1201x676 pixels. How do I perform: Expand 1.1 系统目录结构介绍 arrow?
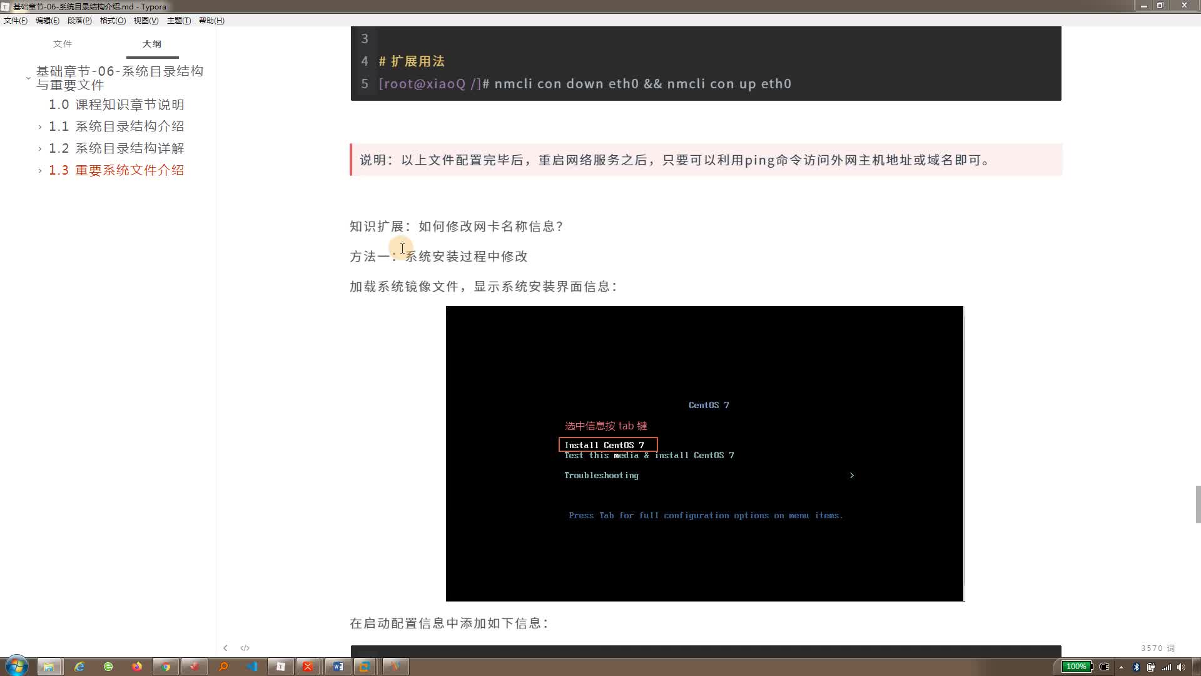pos(40,127)
